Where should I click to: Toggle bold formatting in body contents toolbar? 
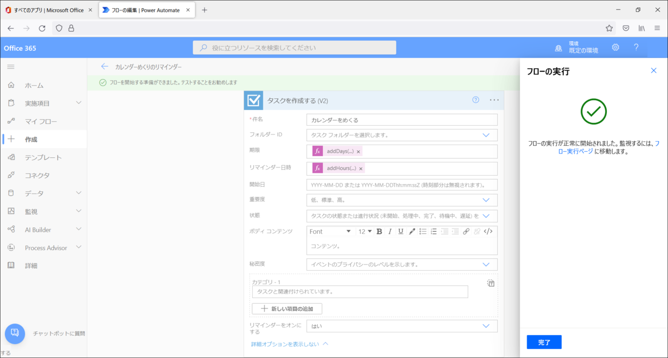click(x=379, y=231)
